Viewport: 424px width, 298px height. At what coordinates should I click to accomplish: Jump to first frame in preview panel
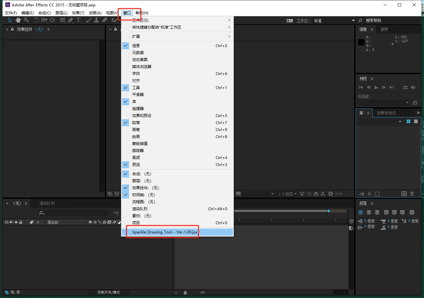click(361, 87)
